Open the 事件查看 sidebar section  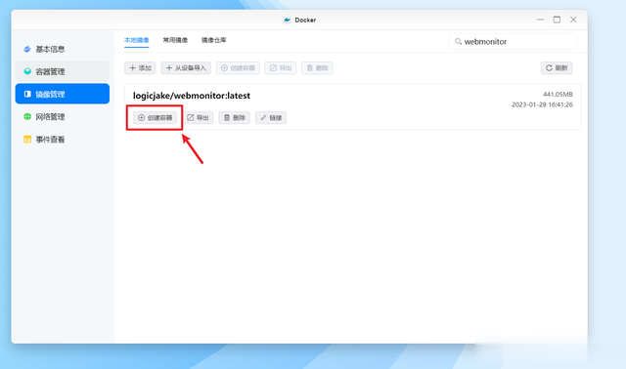[63, 139]
